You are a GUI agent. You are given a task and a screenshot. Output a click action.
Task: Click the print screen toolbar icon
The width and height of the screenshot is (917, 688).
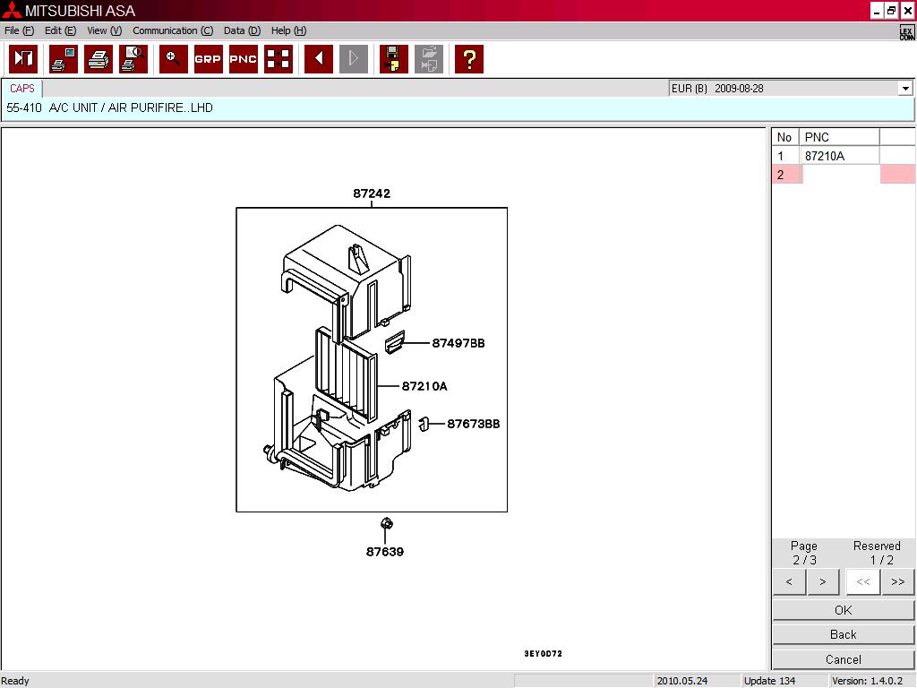(63, 59)
